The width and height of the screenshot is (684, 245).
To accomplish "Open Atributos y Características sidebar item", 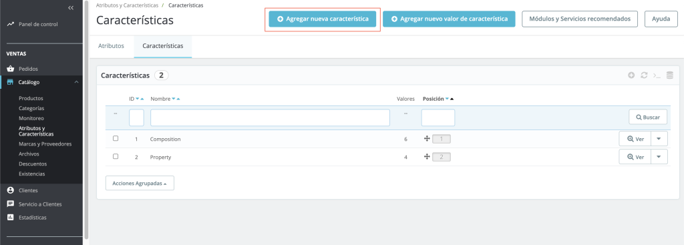I will click(x=36, y=132).
